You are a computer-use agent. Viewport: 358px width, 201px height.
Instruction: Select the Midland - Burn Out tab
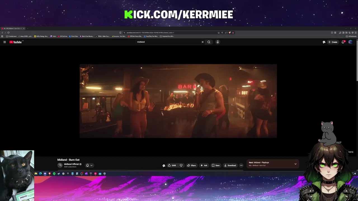click(x=13, y=28)
